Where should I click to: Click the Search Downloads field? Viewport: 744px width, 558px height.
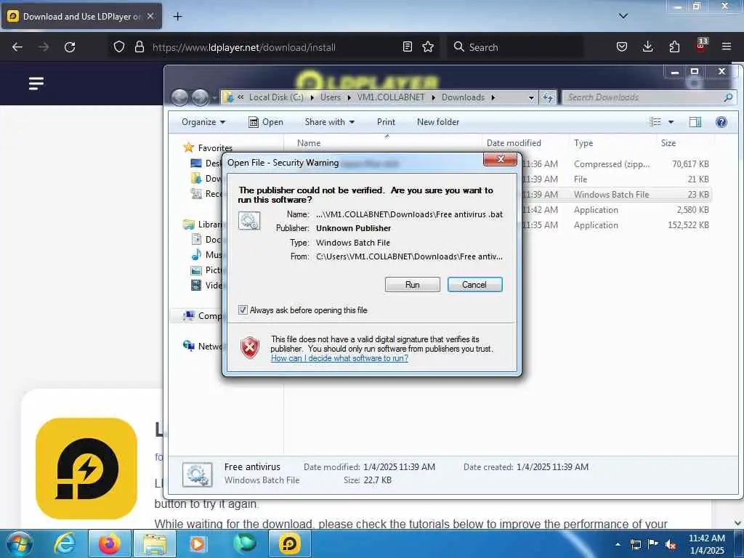pyautogui.click(x=649, y=97)
